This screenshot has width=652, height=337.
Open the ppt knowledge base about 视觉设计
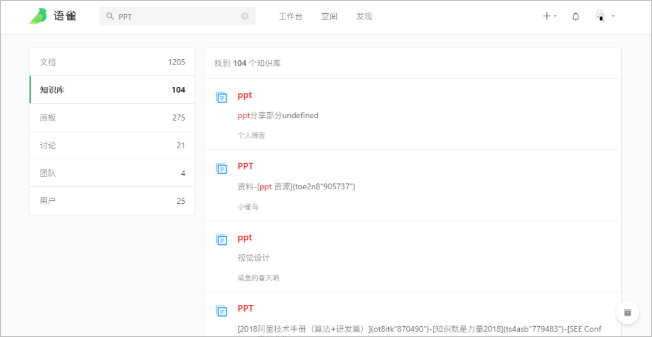click(x=245, y=238)
